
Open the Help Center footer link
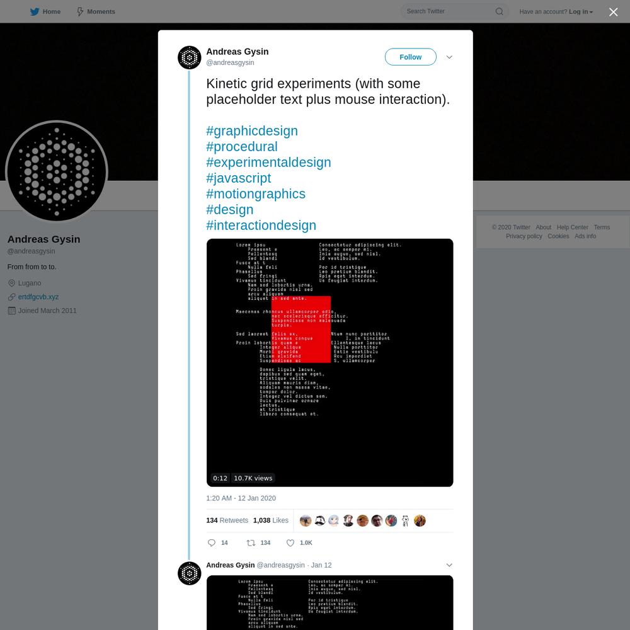click(x=572, y=227)
